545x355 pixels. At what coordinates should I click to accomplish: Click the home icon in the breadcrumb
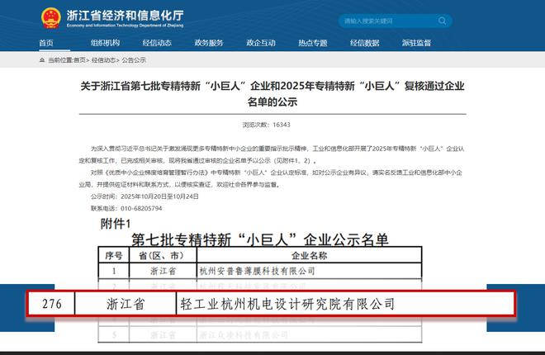click(42, 60)
